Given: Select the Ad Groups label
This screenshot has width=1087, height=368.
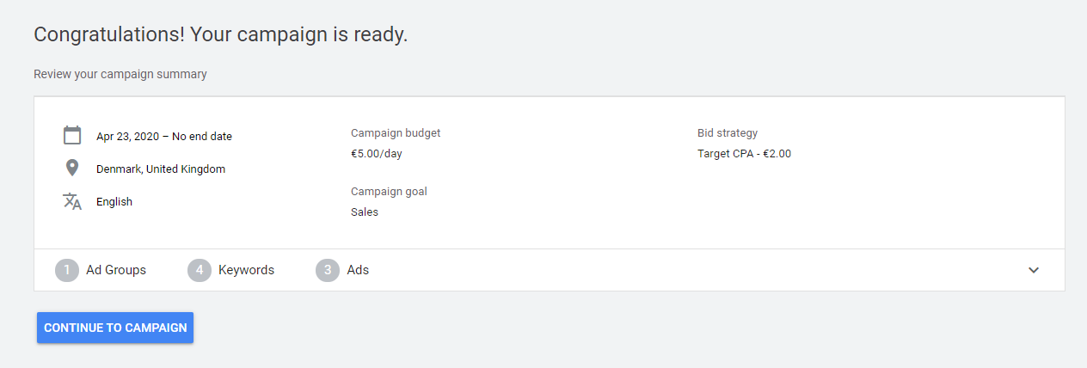Looking at the screenshot, I should [x=116, y=270].
